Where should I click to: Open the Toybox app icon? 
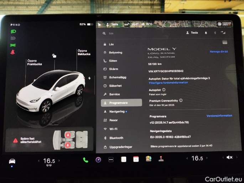149,159
